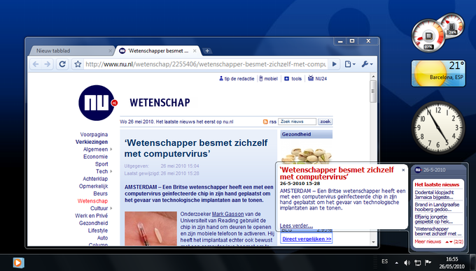Open the media player taskbar icon
This screenshot has width=476, height=271.
[18, 263]
